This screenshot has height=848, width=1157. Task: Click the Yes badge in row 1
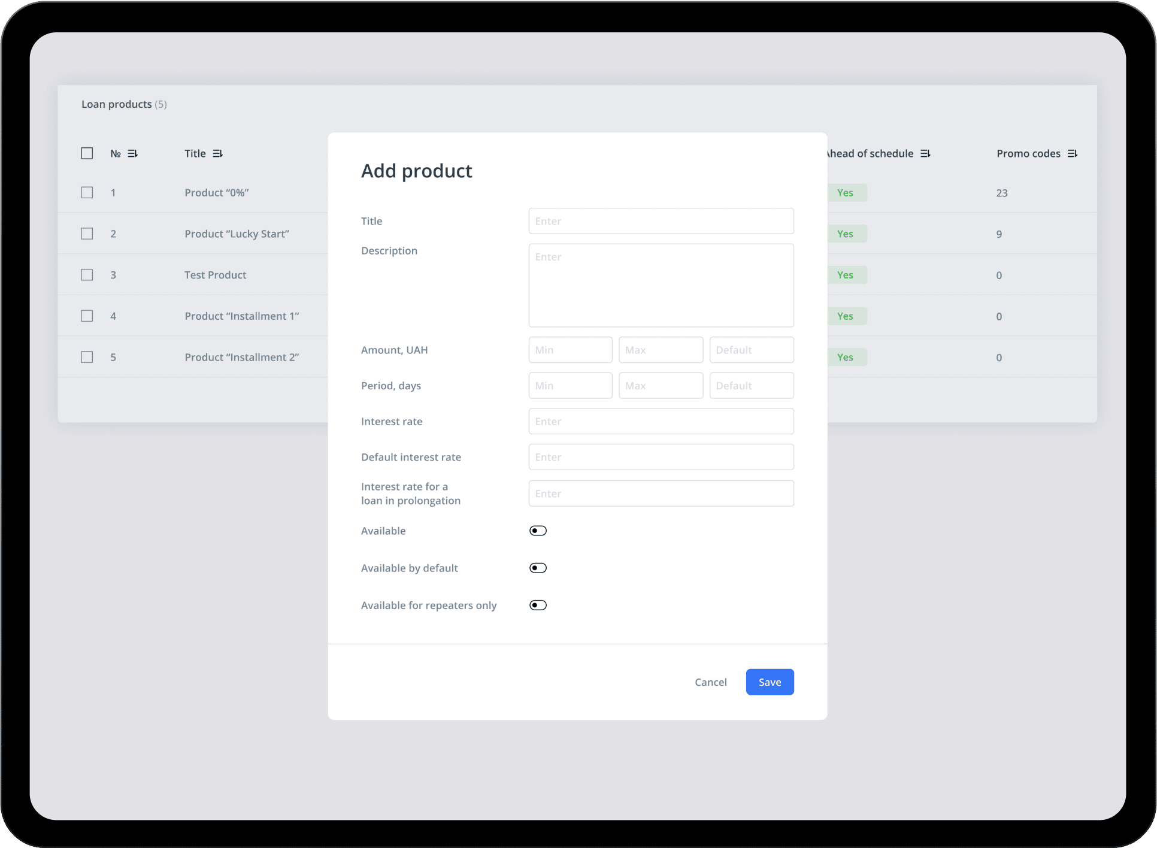pos(847,193)
